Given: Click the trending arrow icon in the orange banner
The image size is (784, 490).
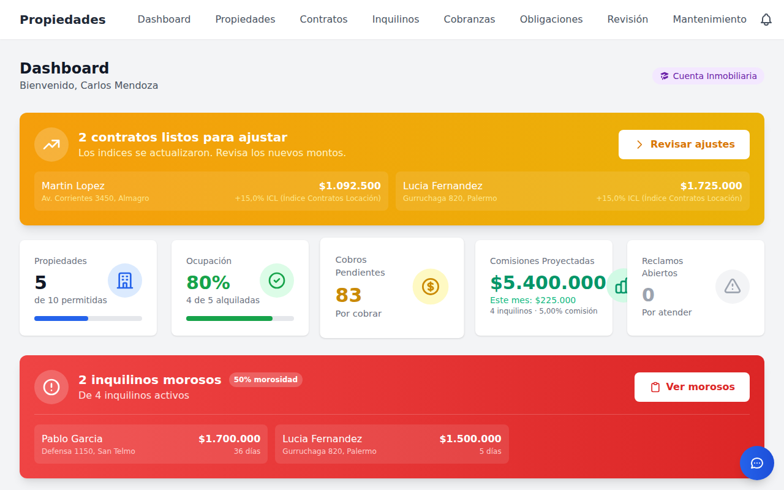Looking at the screenshot, I should (51, 144).
